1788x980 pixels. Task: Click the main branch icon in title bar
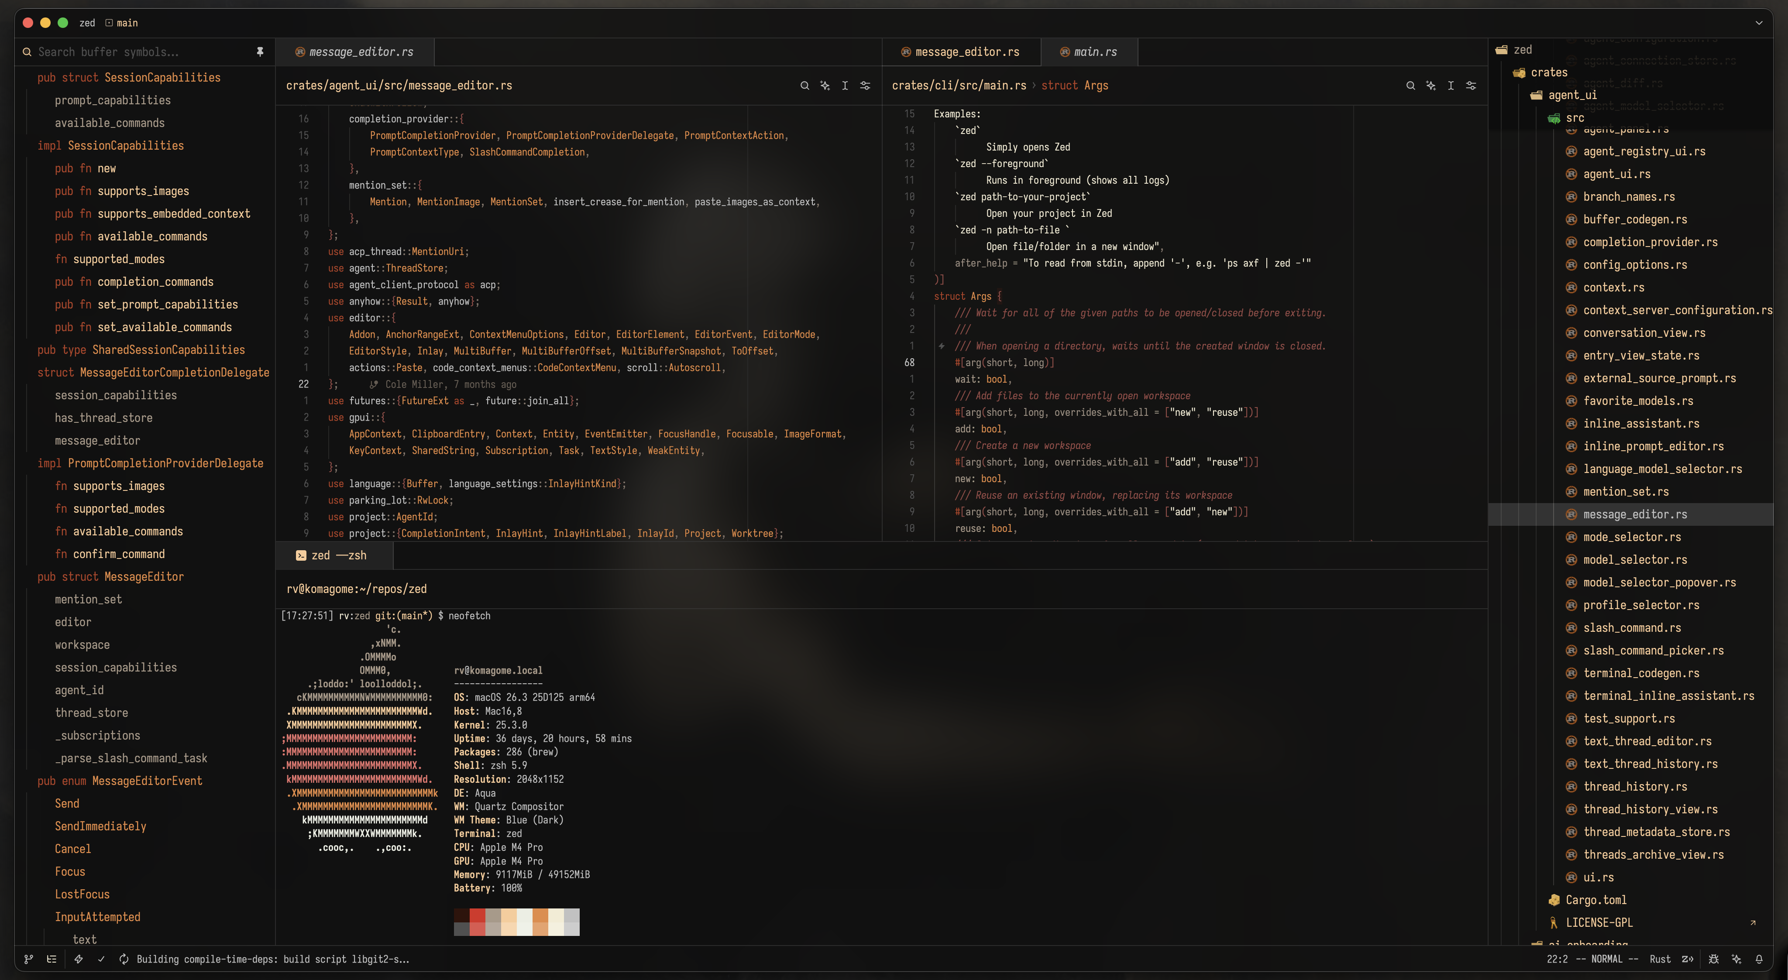point(109,23)
